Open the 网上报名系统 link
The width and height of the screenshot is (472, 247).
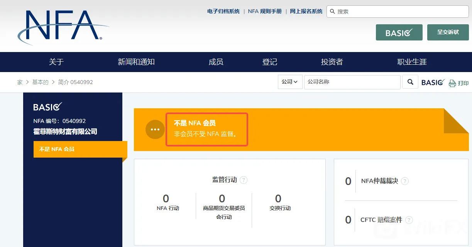(306, 12)
